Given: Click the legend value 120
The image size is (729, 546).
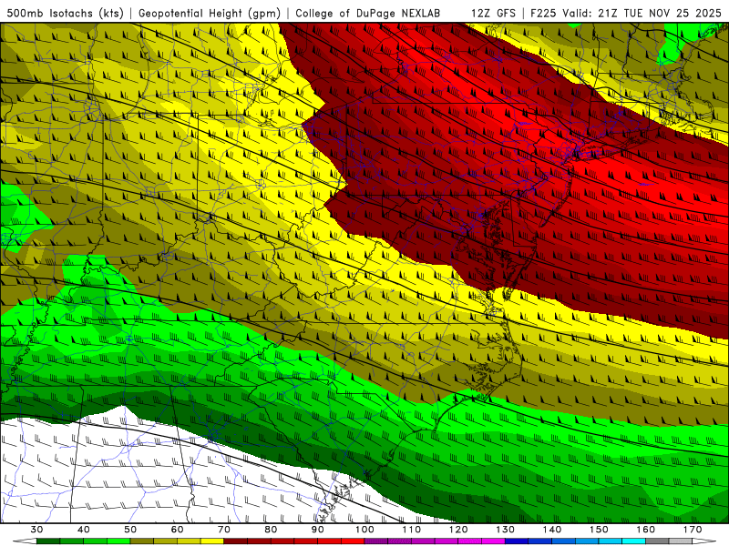Looking at the screenshot, I should pos(458,530).
